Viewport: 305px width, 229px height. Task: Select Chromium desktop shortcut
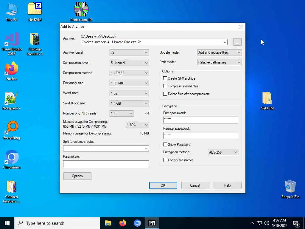[12, 160]
